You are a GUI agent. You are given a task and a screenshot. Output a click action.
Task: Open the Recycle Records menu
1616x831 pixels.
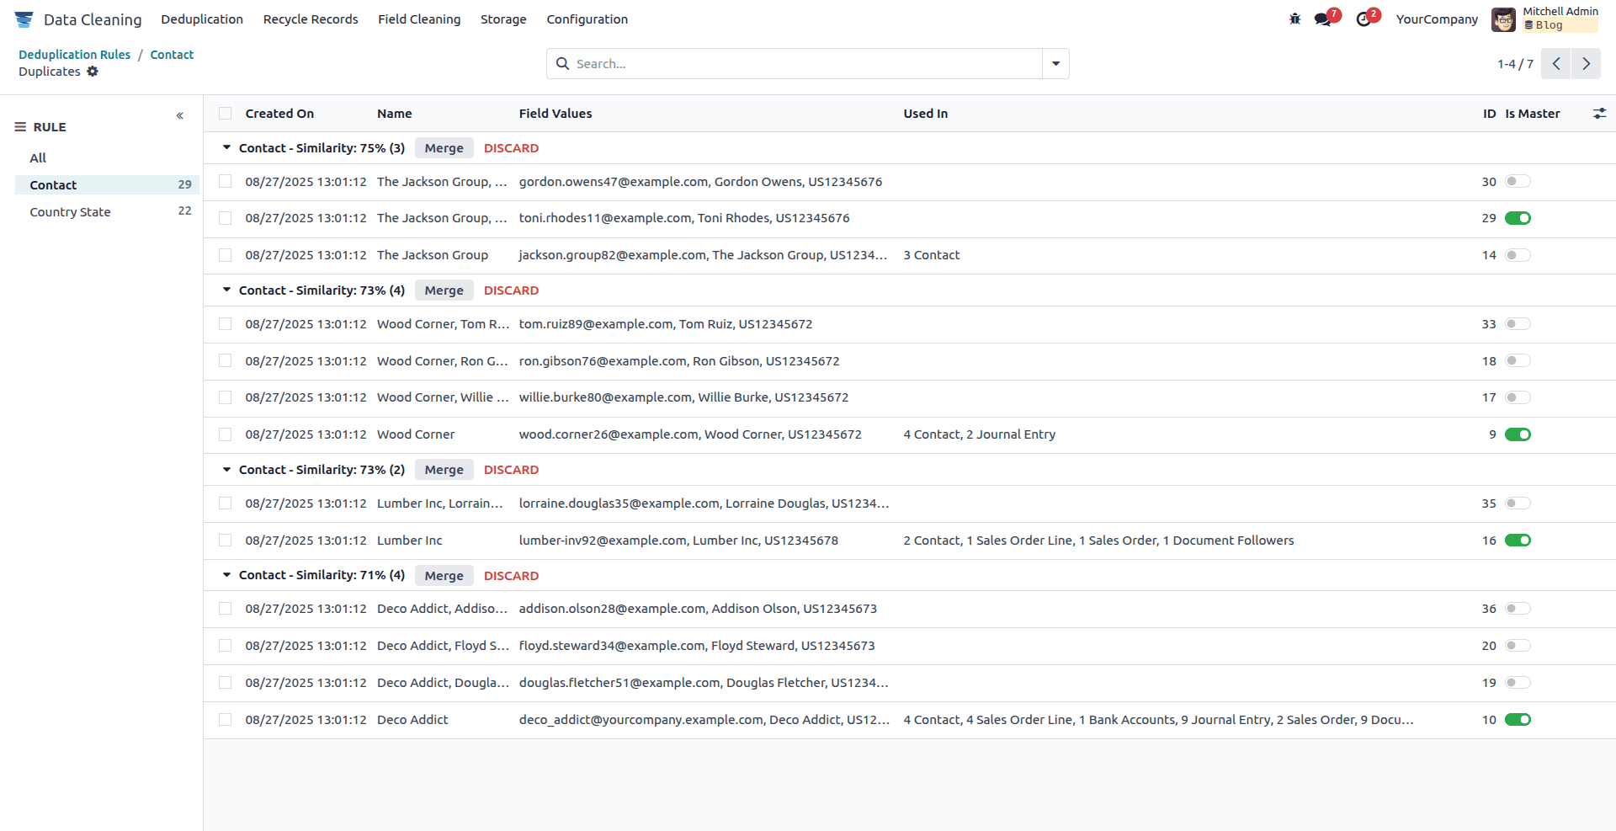(310, 19)
